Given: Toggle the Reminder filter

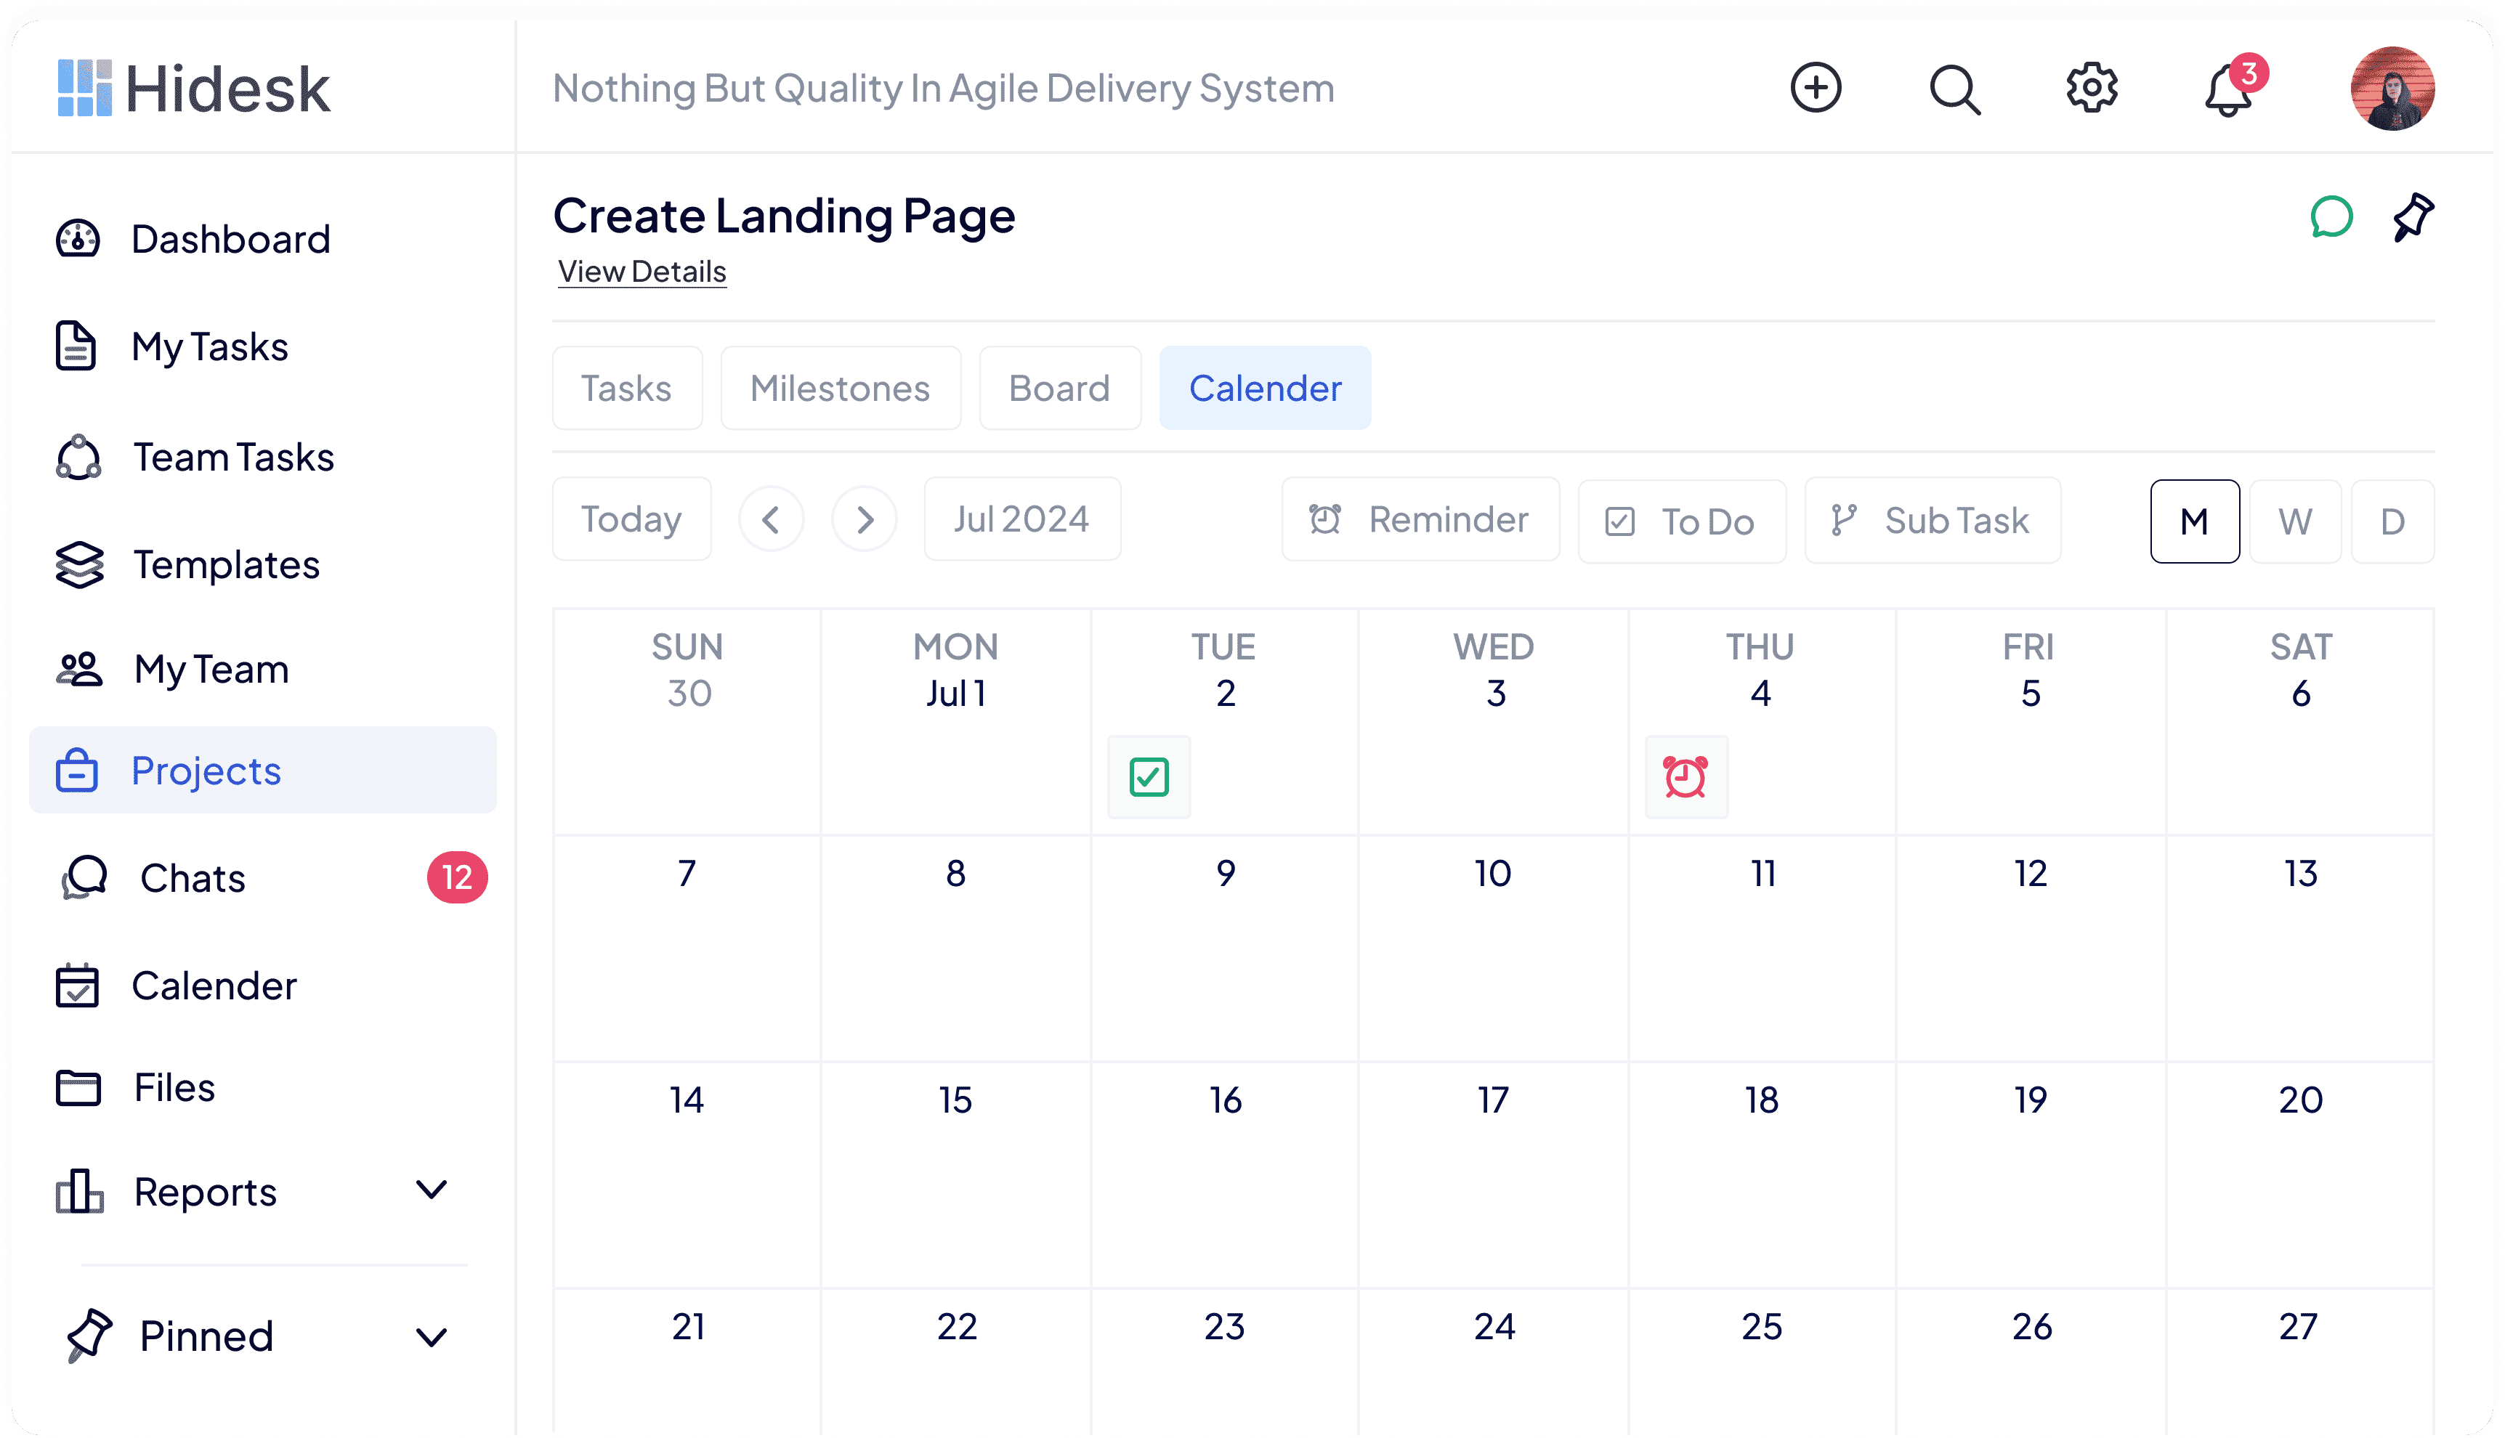Looking at the screenshot, I should 1420,519.
